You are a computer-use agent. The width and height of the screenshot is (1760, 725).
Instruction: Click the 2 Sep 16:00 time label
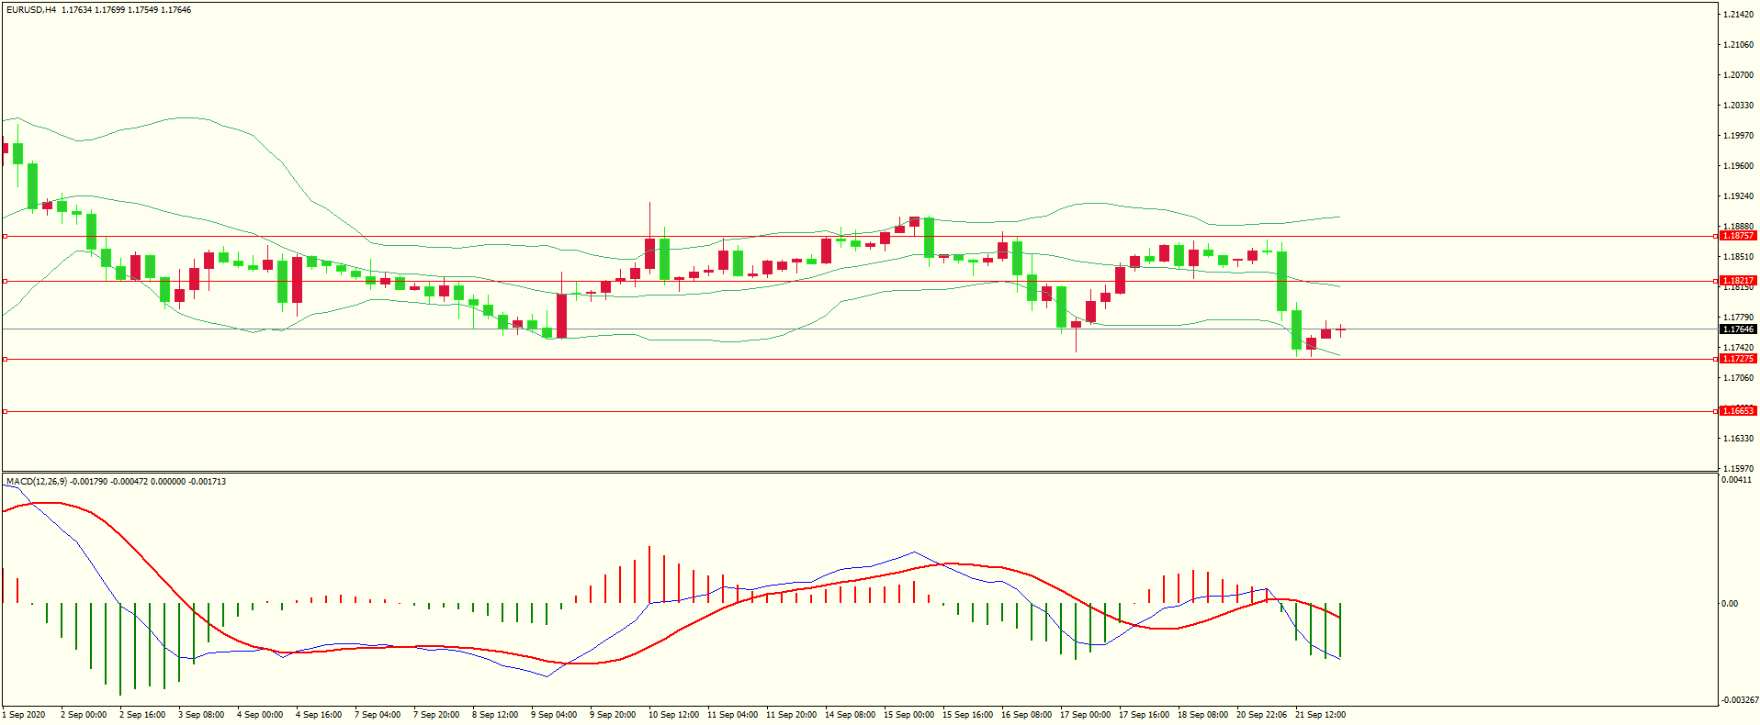[x=142, y=715]
